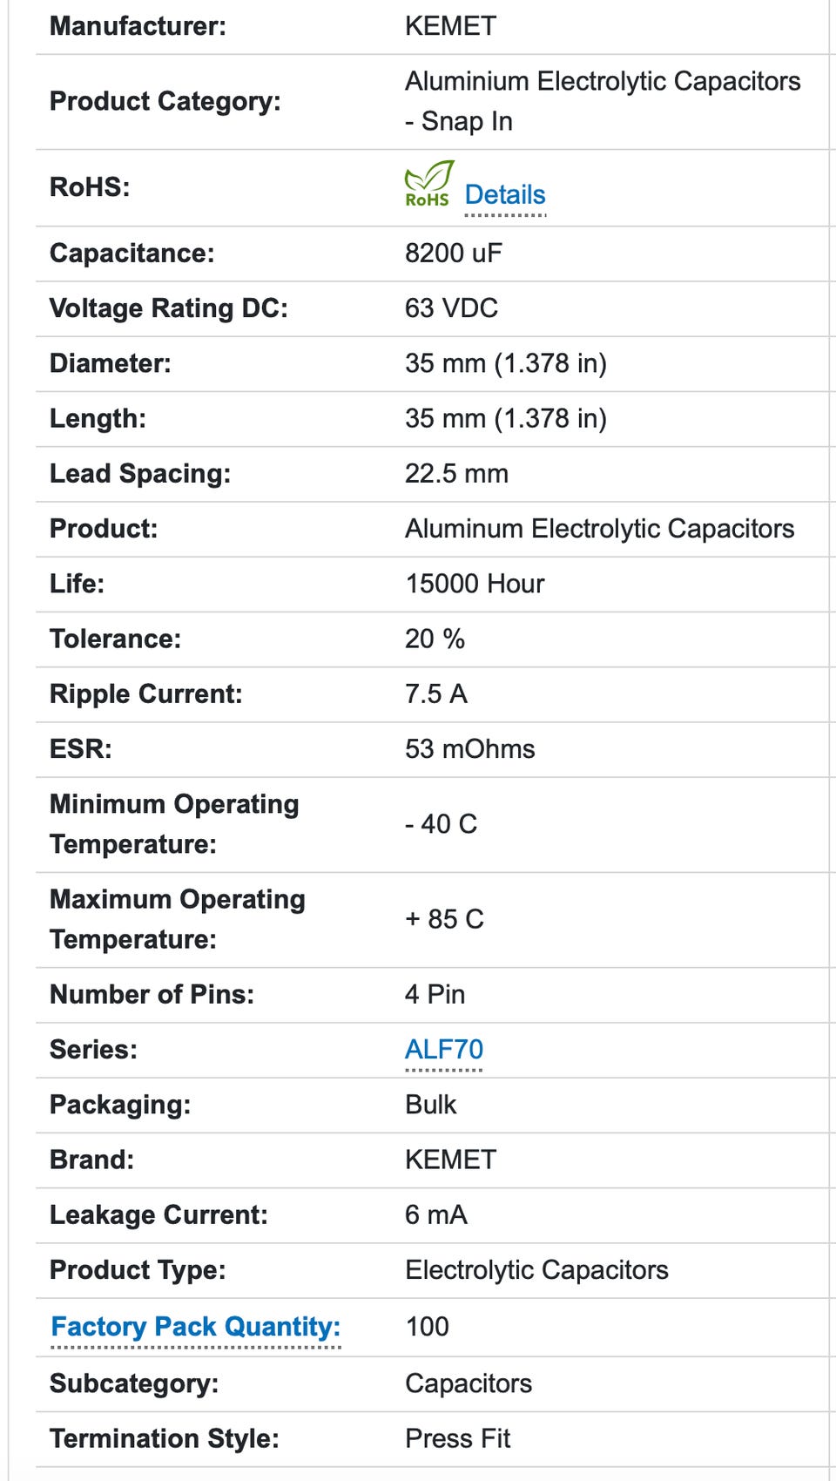Click the 4 Pin value

[x=435, y=994]
